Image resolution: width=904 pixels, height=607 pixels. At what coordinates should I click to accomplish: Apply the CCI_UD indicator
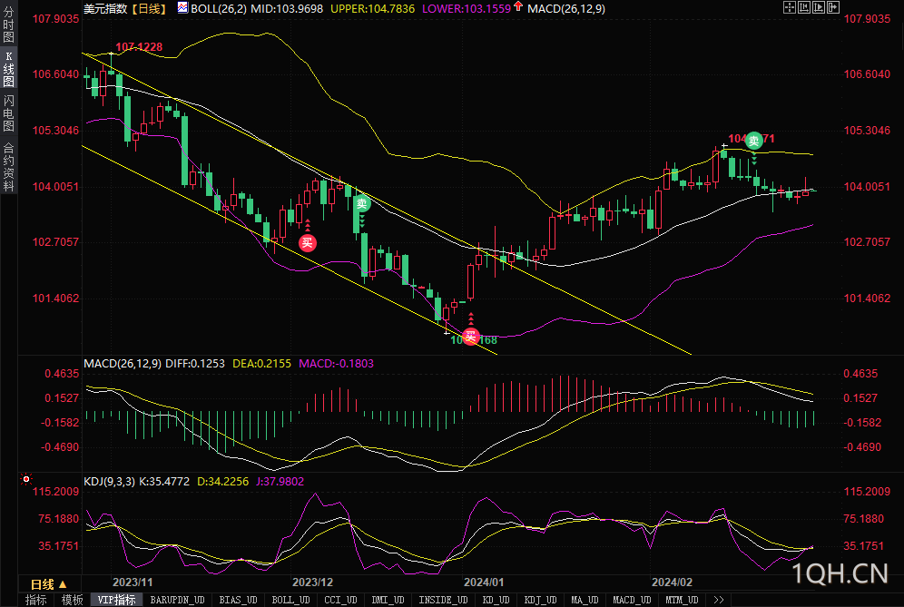point(340,600)
